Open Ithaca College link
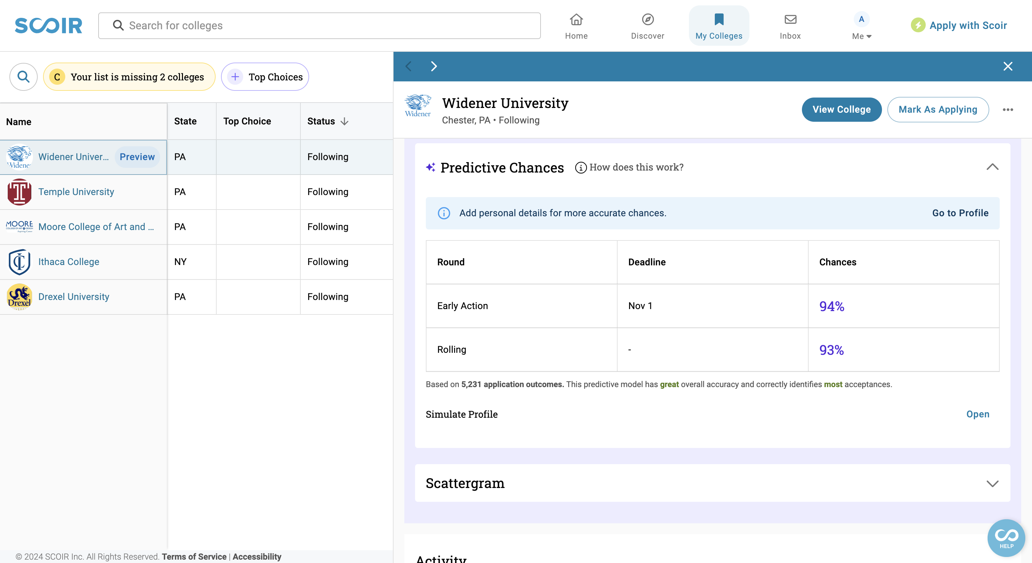 click(x=69, y=261)
